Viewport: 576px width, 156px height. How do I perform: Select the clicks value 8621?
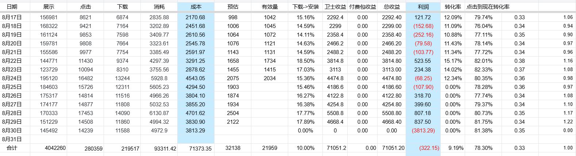pos(85,17)
